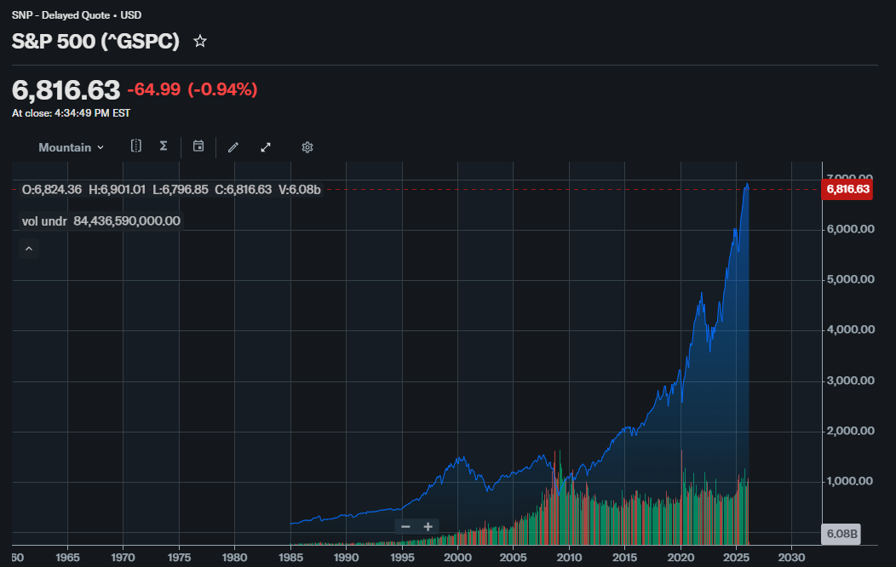The width and height of the screenshot is (896, 567).
Task: Click the (-0.94%) percent change
Action: tap(222, 89)
